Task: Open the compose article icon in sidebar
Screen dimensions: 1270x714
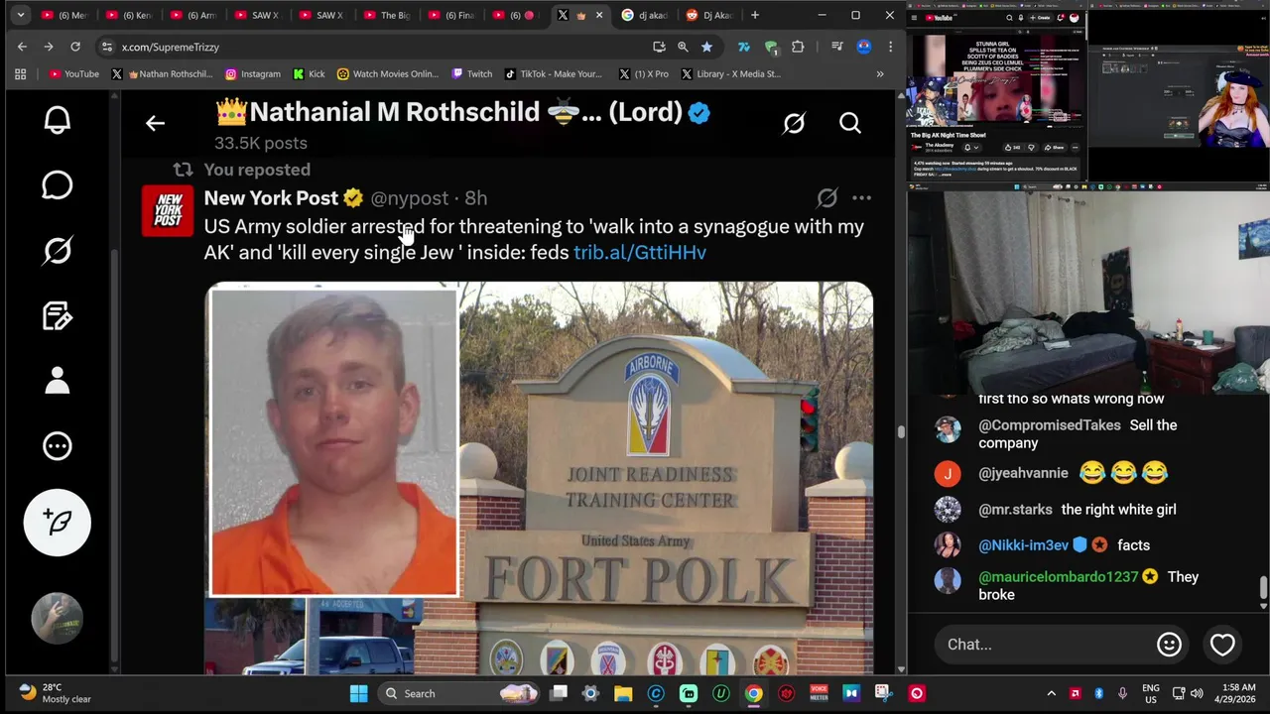Action: point(58,315)
